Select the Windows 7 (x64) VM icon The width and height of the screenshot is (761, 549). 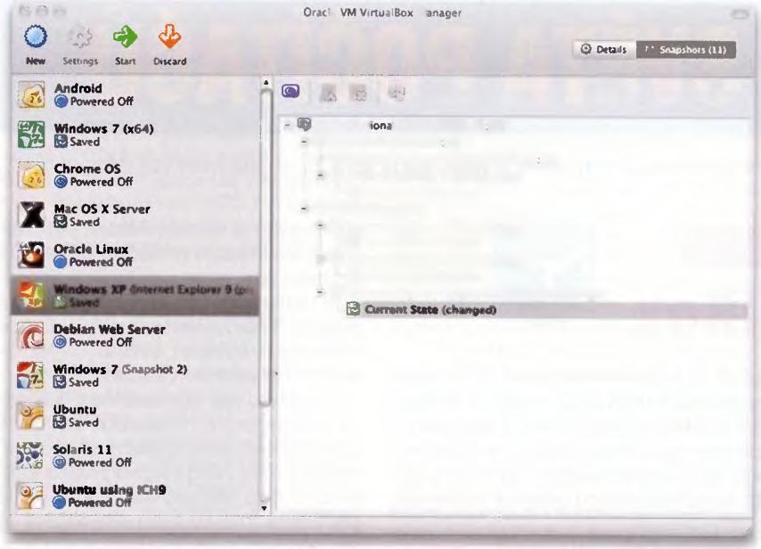(x=31, y=135)
